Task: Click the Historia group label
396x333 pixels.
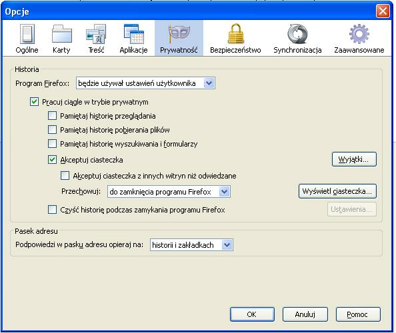Action: (x=27, y=69)
